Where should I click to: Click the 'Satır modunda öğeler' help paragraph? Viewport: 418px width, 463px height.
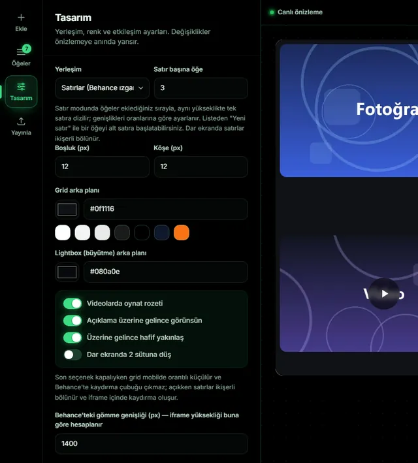coord(150,123)
